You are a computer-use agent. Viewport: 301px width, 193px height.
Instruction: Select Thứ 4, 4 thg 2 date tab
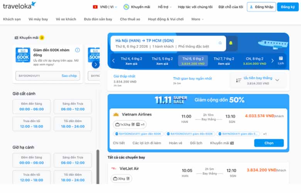pos(131,61)
